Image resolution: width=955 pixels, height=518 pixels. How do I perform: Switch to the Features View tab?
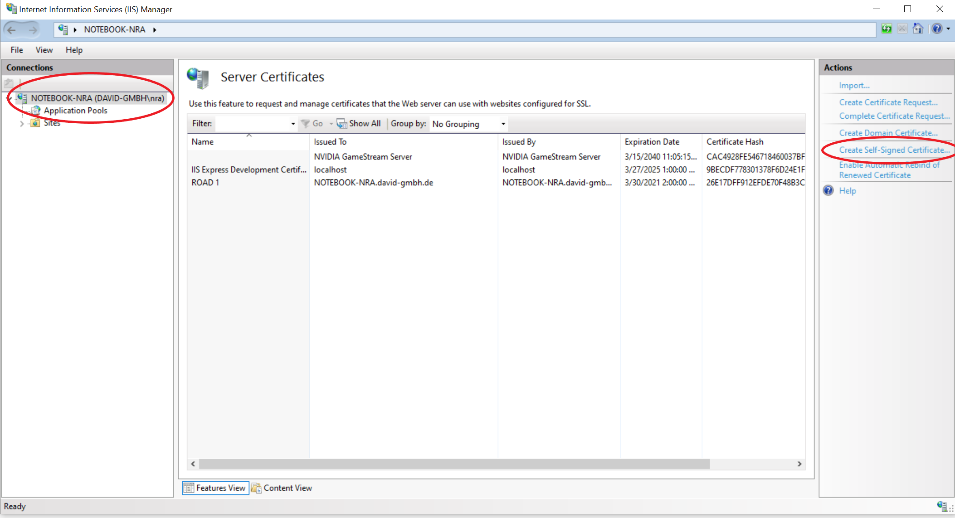215,488
